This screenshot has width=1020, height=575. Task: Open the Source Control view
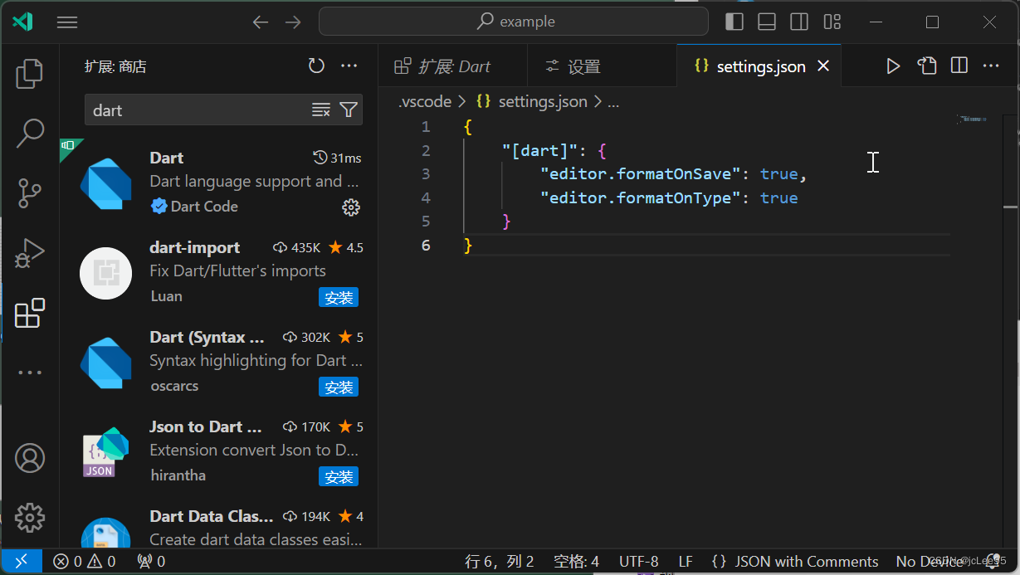[30, 192]
